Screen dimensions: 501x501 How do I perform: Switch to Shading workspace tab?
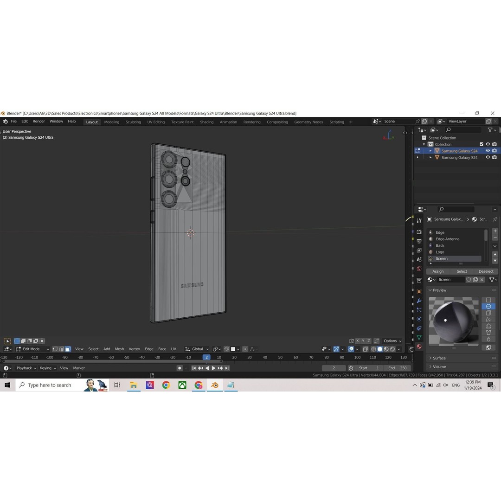(207, 122)
